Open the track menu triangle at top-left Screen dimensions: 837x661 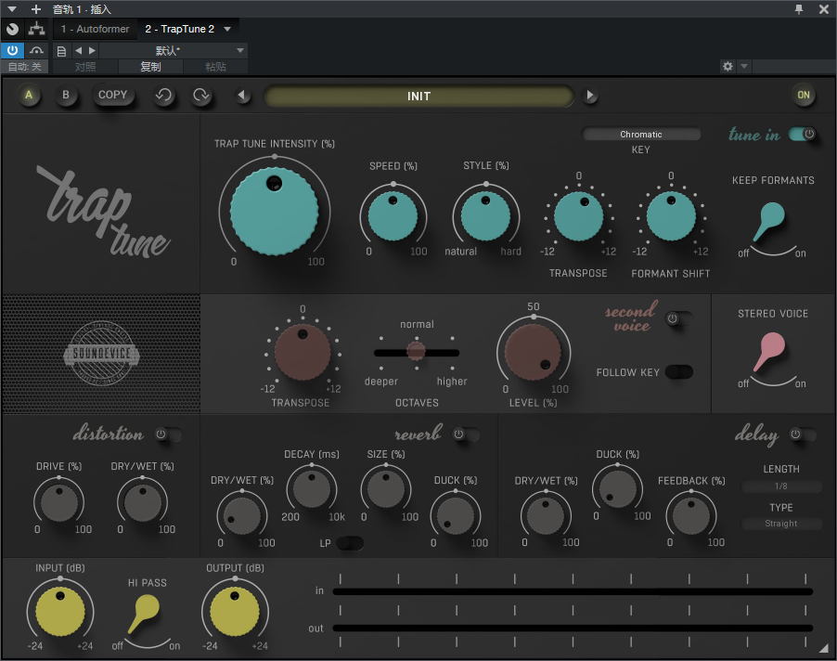point(12,9)
